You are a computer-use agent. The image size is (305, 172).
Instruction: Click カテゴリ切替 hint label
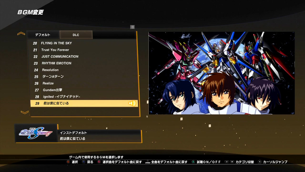245,162
